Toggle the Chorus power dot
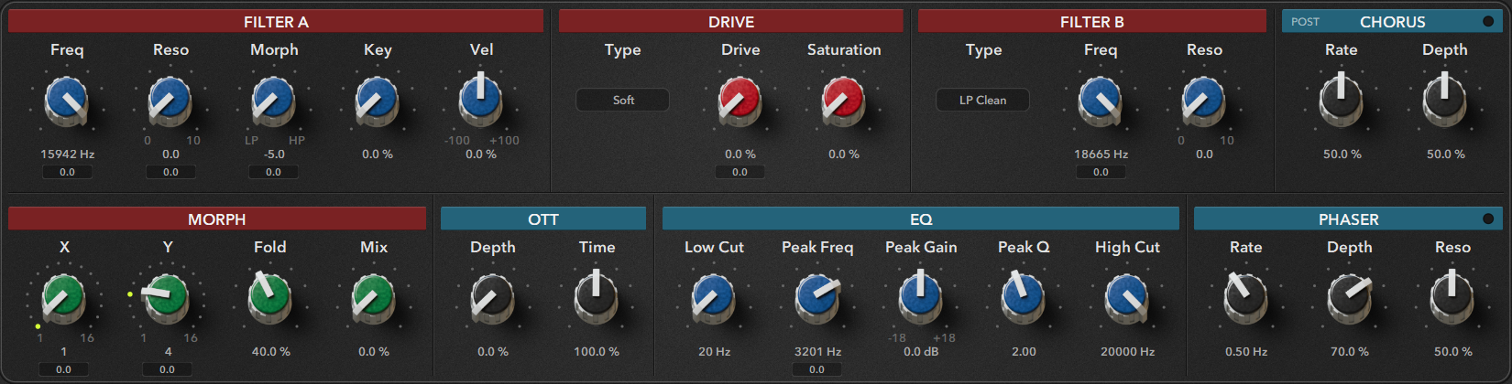1512x384 pixels. 1488,21
